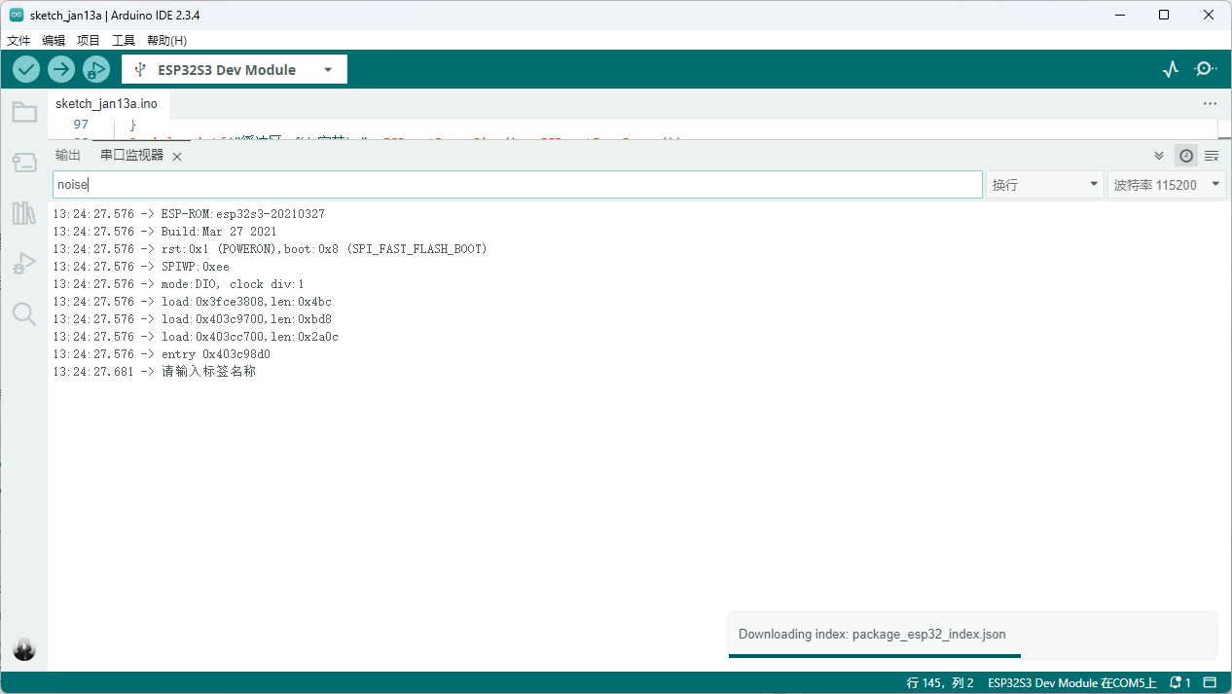Expand the 波特率 115200 baud rate dropdown

(1166, 185)
